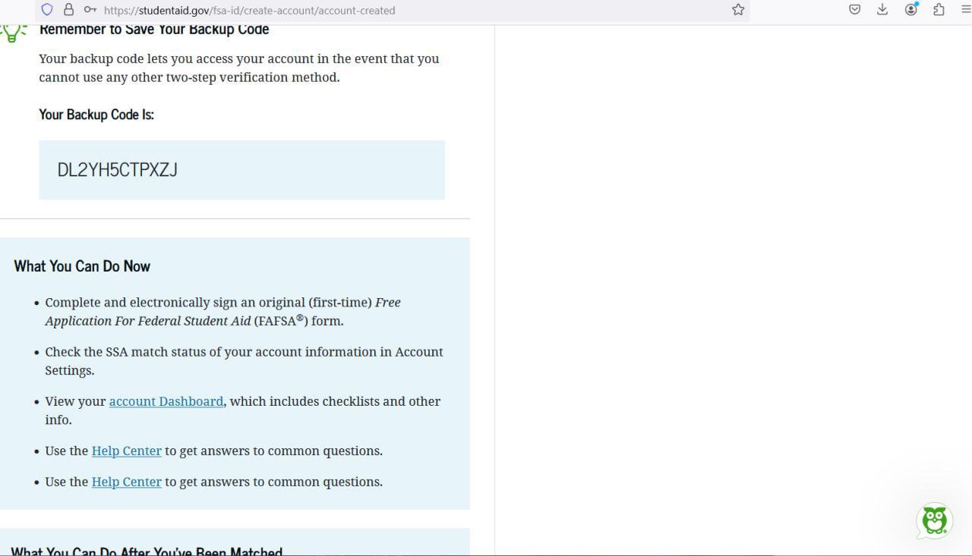Click the site security padlock icon
This screenshot has width=972, height=556.
point(68,10)
